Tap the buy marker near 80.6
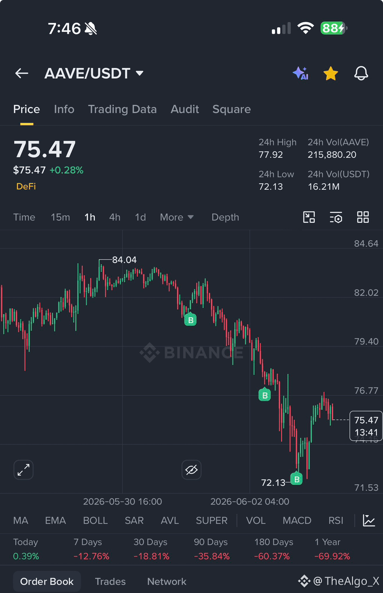383x593 pixels. (190, 319)
